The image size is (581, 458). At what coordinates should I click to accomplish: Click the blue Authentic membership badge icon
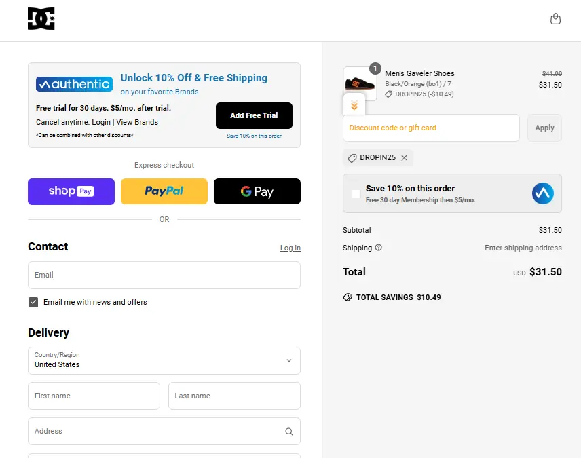click(x=542, y=194)
